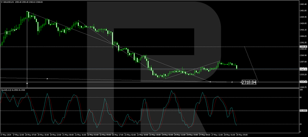This screenshot has width=308, height=137.
Task: Click the 20 May 07:00 time label
Action: [31, 135]
